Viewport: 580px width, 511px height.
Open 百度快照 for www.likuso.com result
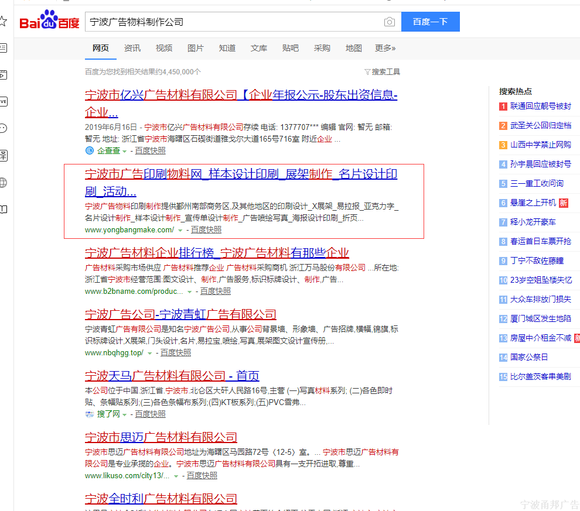click(x=202, y=476)
